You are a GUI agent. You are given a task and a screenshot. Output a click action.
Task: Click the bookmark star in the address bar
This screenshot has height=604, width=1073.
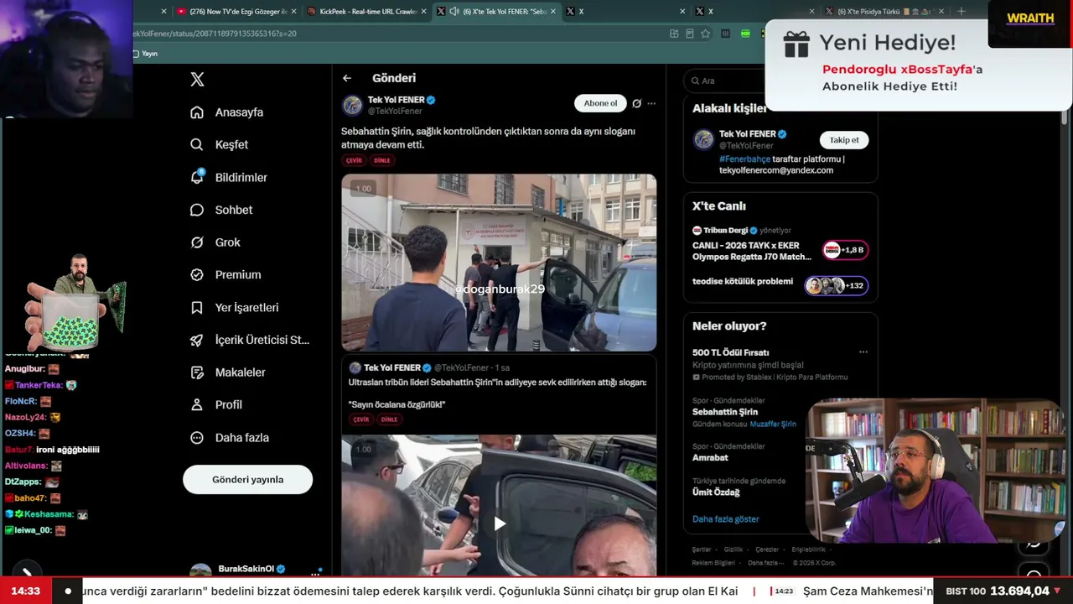(x=705, y=34)
